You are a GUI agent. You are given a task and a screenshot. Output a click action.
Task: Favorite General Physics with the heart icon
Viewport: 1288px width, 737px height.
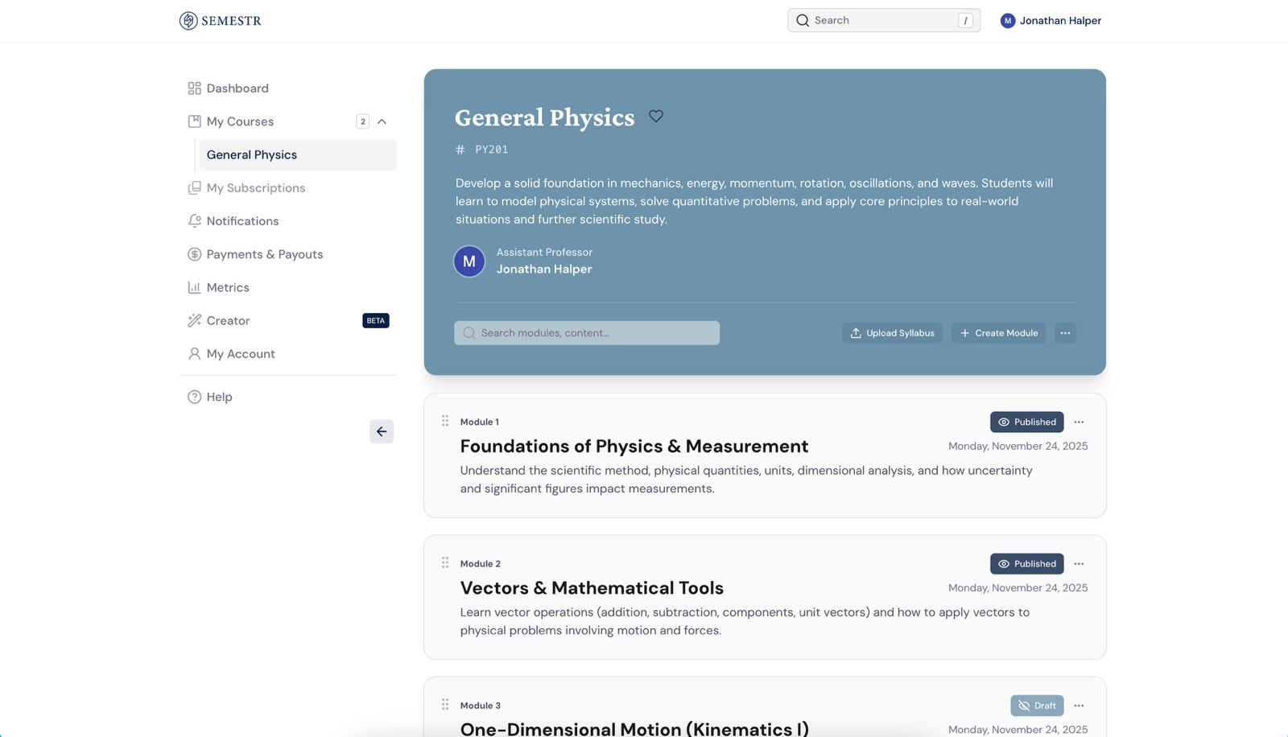click(656, 116)
